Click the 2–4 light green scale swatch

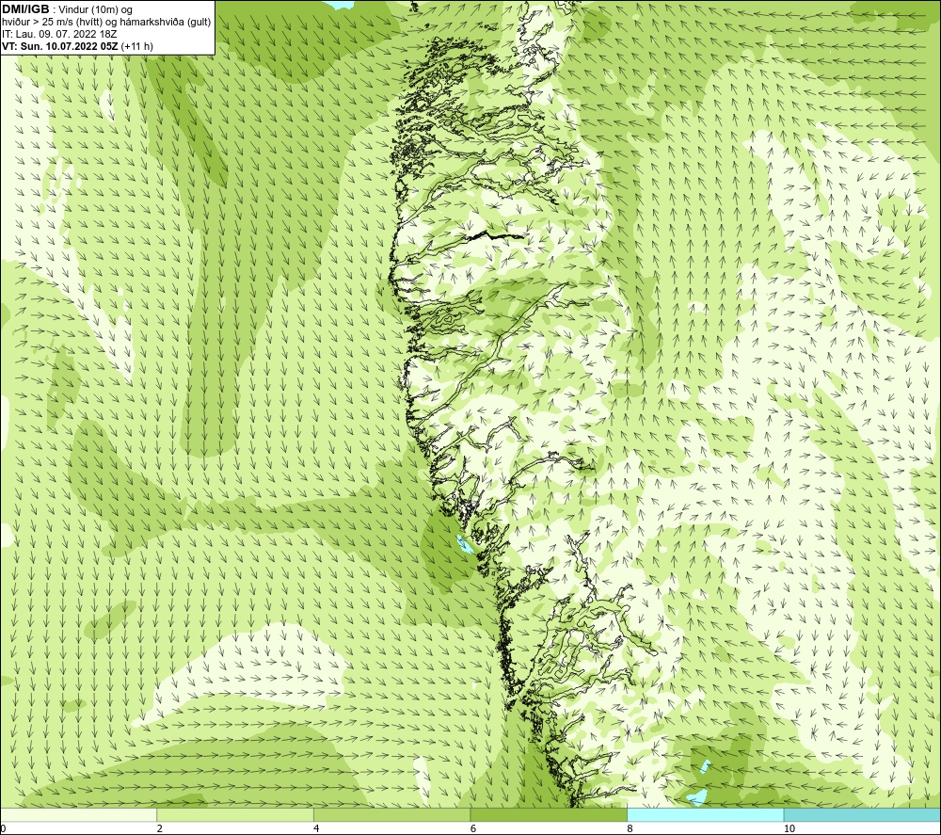point(235,814)
